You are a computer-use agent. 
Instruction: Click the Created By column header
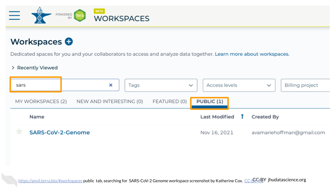coord(265,117)
